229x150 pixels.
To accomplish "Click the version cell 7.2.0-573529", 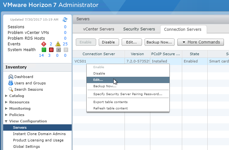I will [137, 61].
